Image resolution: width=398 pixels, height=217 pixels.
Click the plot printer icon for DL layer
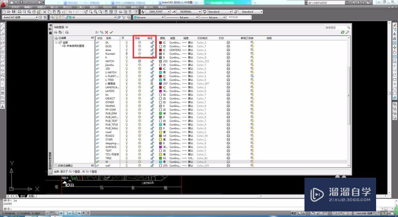[x=228, y=43]
